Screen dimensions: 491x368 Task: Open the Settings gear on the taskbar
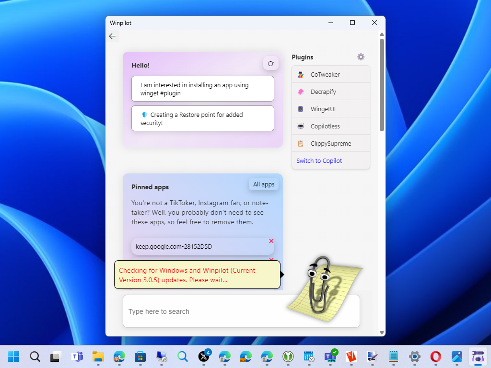coord(415,356)
